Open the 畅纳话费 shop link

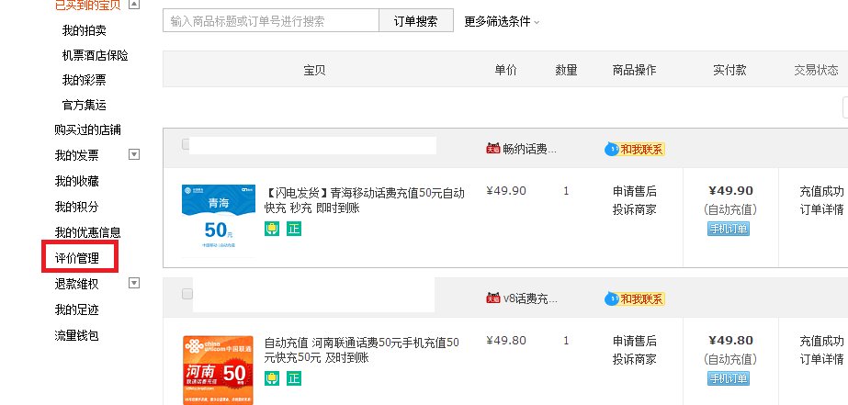(x=529, y=150)
